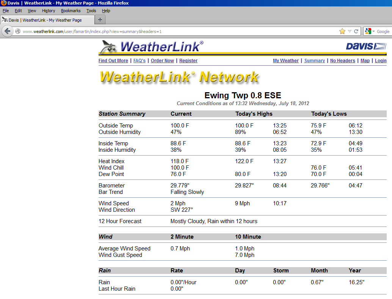The width and height of the screenshot is (392, 299).
Task: Open the Bookmarks menu
Action: pyautogui.click(x=71, y=11)
